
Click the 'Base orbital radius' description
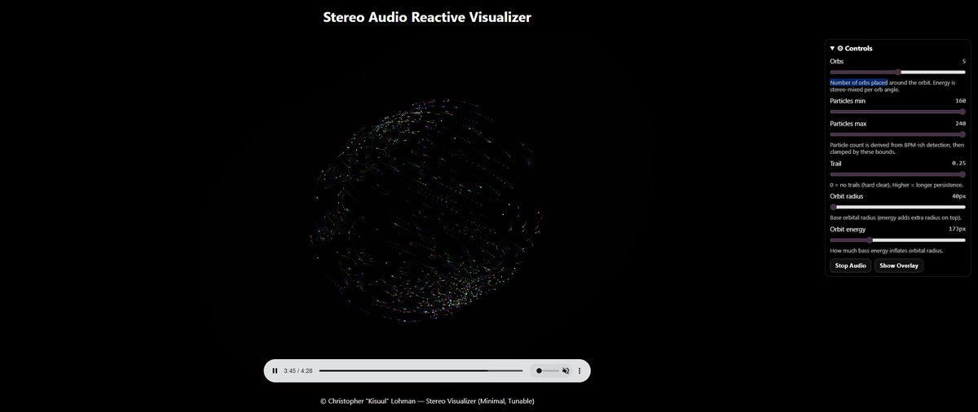pyautogui.click(x=896, y=217)
